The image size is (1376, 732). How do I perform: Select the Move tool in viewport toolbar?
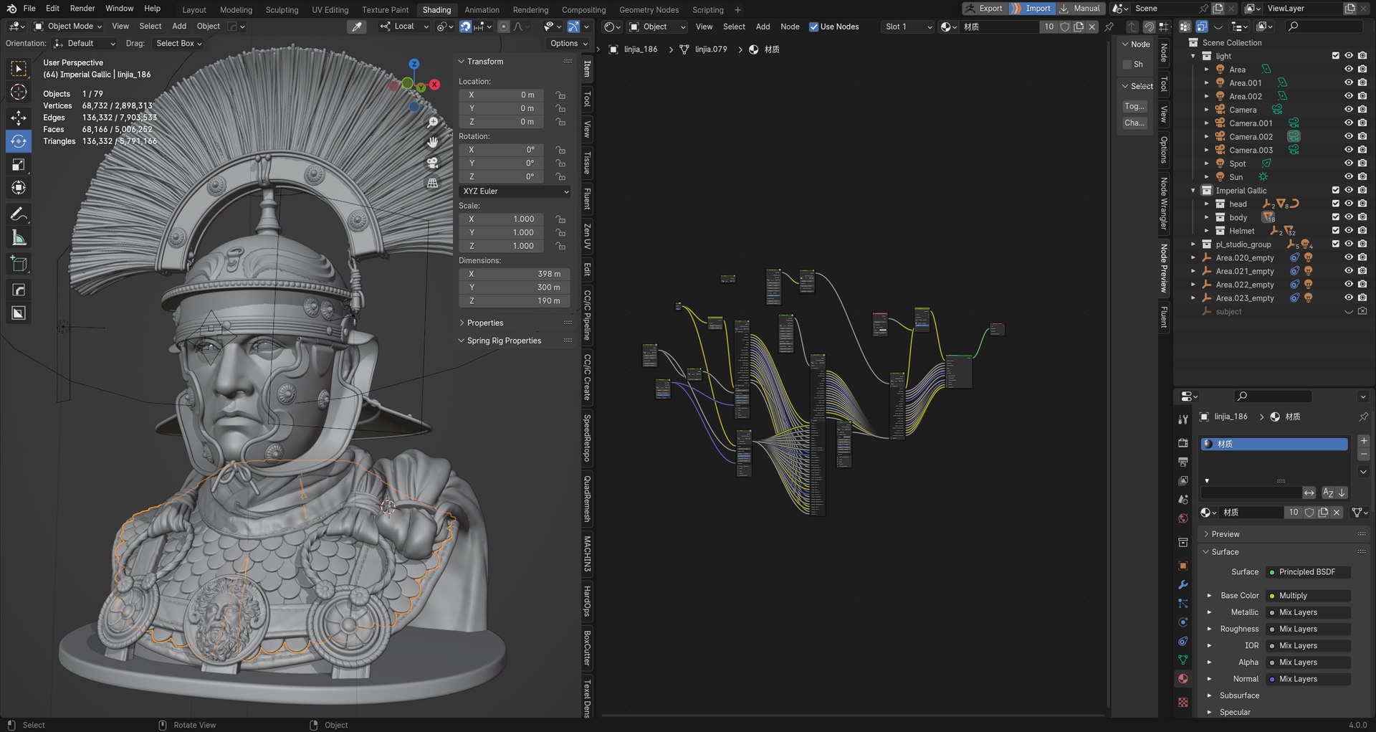pos(19,118)
